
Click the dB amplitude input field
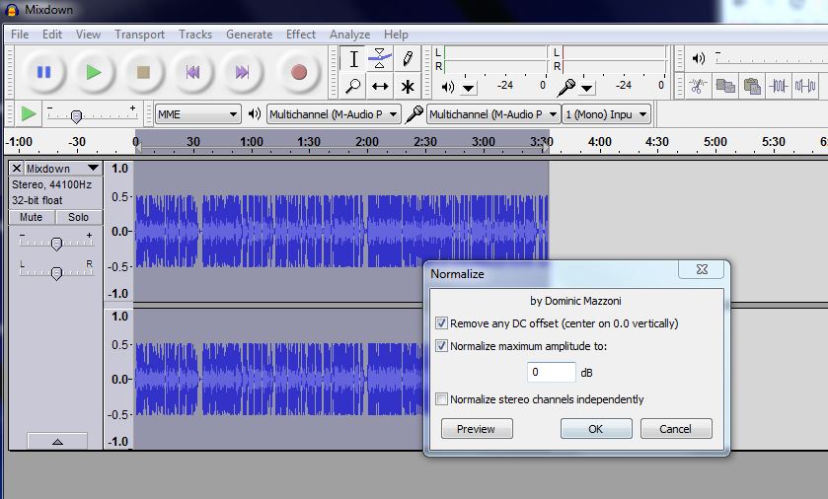(x=552, y=372)
